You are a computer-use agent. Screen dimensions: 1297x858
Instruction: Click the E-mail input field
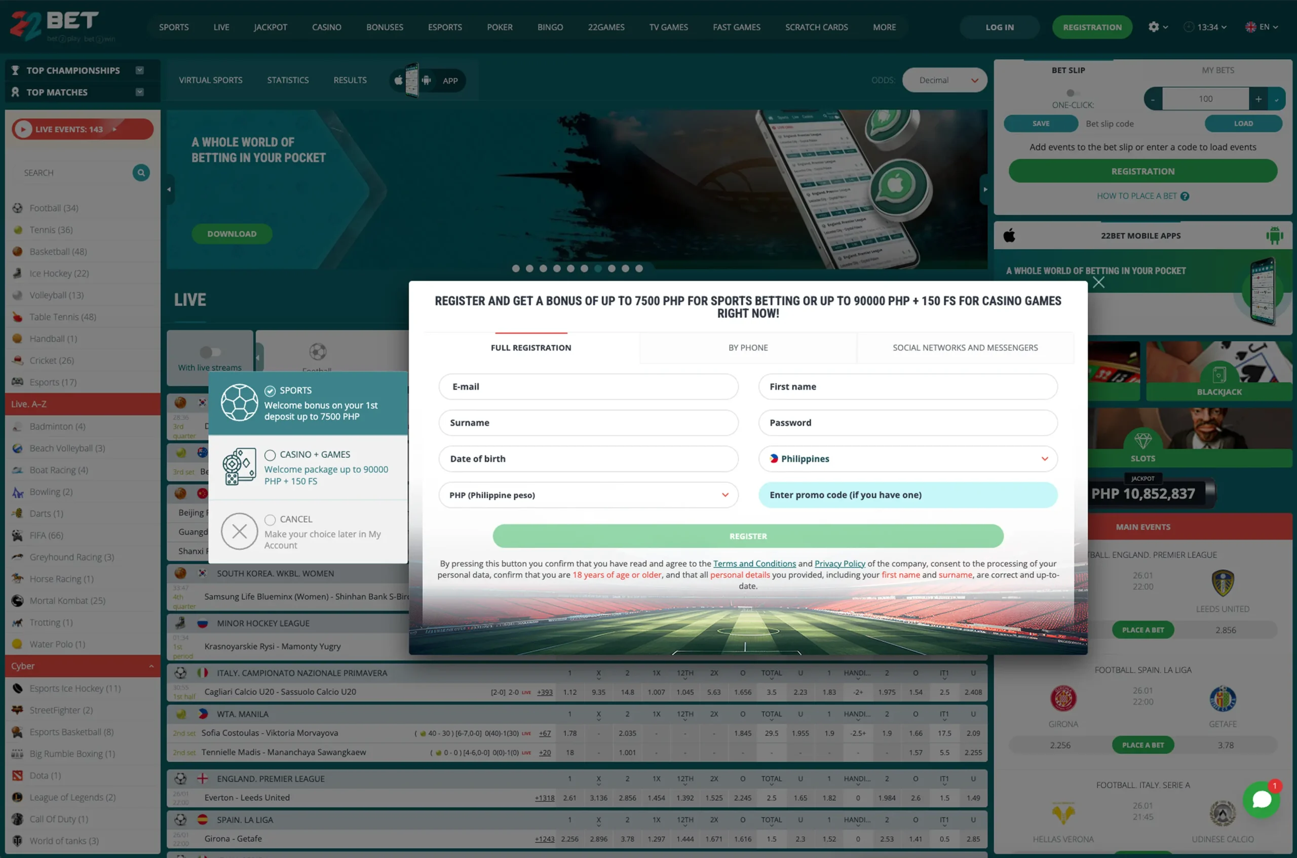point(588,386)
